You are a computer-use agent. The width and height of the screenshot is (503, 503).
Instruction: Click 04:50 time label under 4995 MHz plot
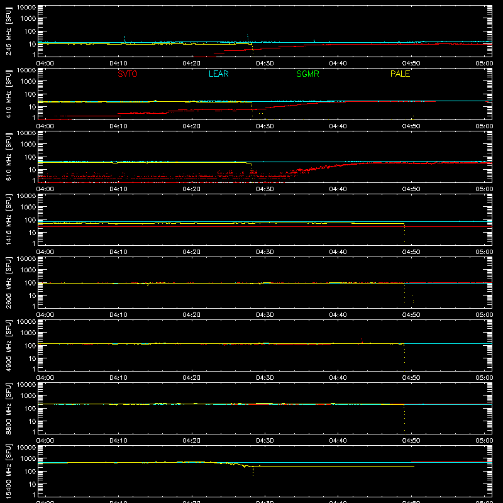[411, 378]
